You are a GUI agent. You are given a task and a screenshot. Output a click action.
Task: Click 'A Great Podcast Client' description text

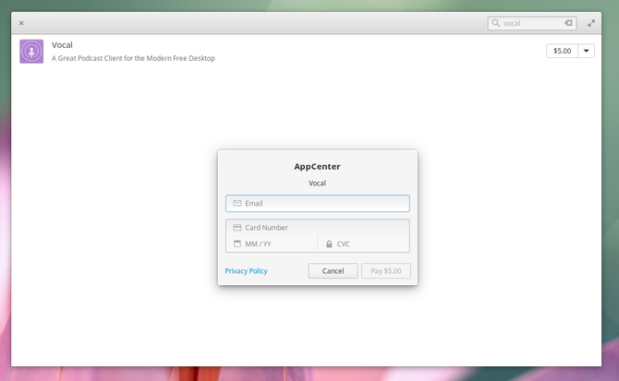click(133, 58)
